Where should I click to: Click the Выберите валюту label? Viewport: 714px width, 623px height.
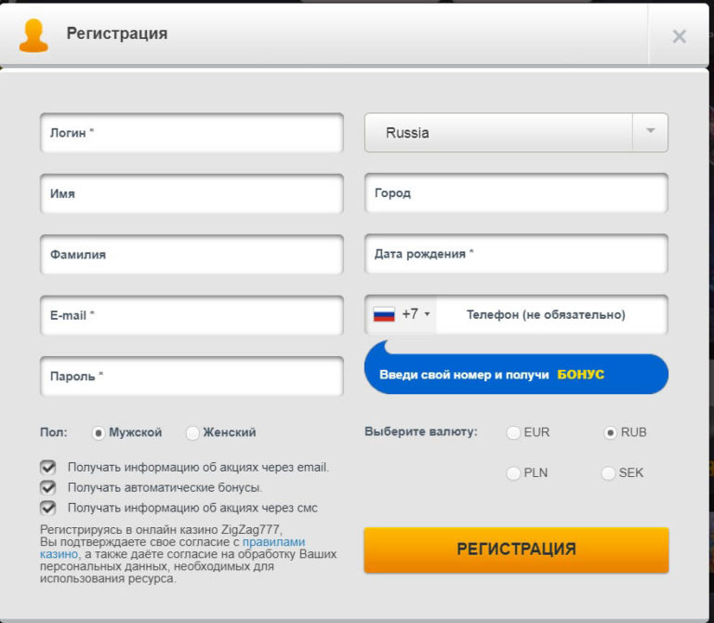[421, 431]
